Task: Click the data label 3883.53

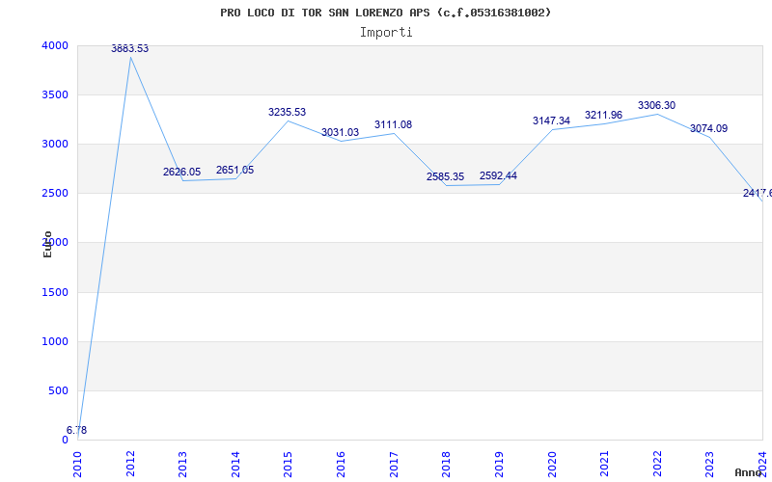Action: [x=129, y=48]
